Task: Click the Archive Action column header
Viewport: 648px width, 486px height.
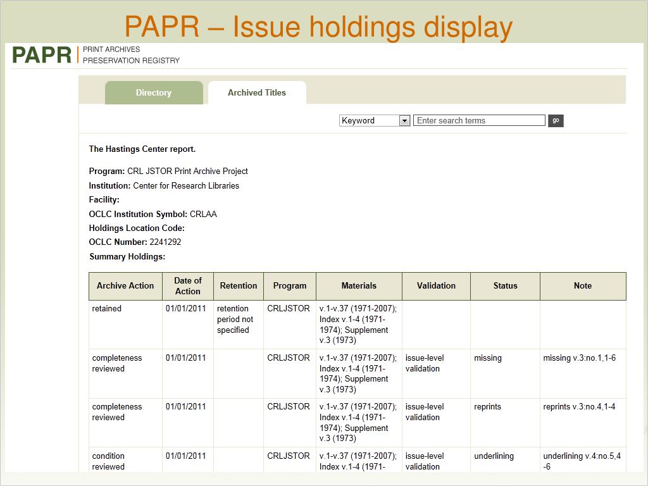Action: (125, 286)
